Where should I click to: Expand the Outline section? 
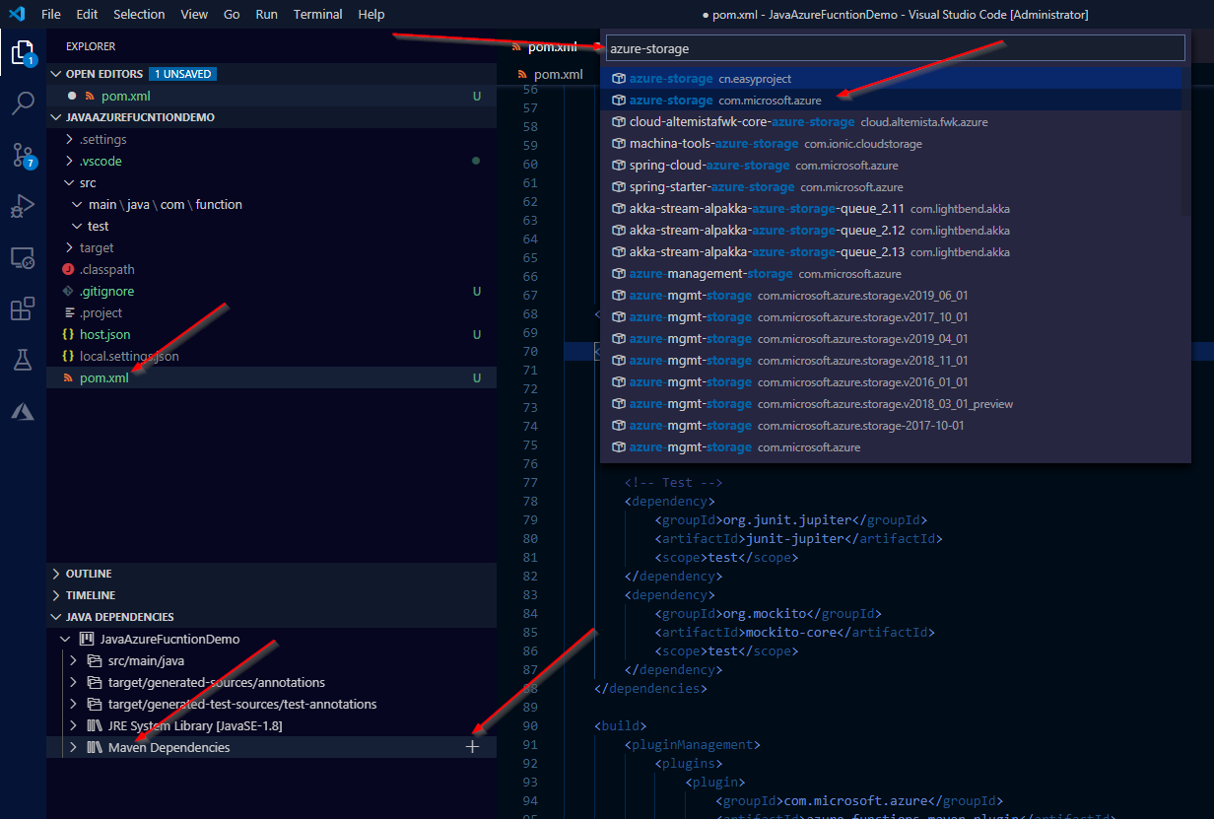(x=89, y=574)
